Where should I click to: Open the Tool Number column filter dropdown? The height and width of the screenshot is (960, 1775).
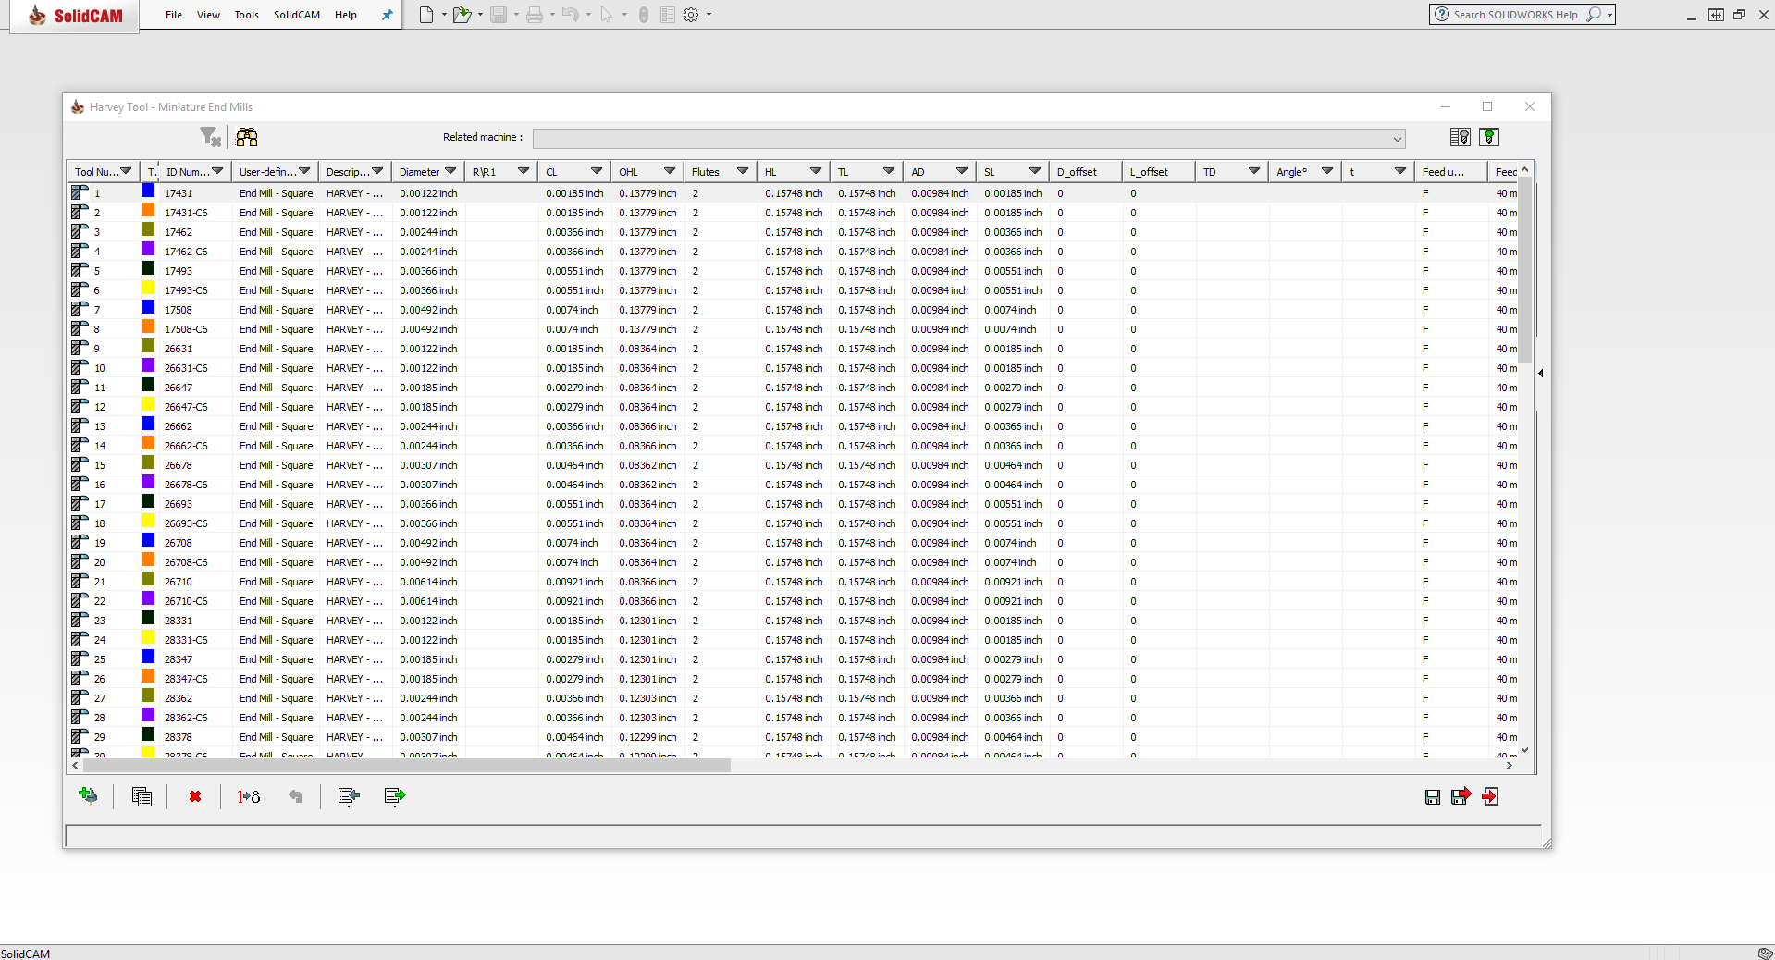click(126, 171)
